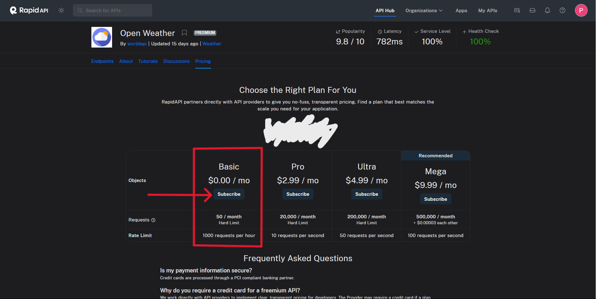The height and width of the screenshot is (299, 596).
Task: Open the inbox tray icon
Action: coord(532,10)
